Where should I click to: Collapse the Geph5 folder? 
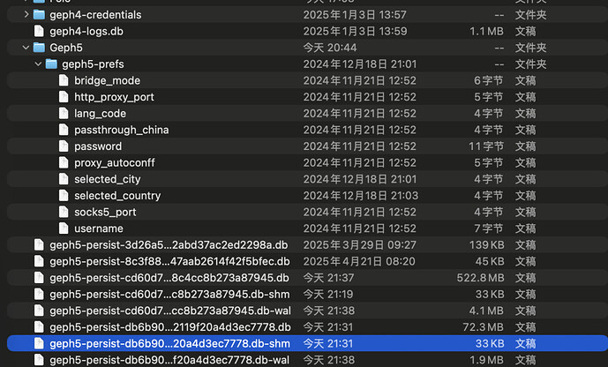pyautogui.click(x=26, y=48)
